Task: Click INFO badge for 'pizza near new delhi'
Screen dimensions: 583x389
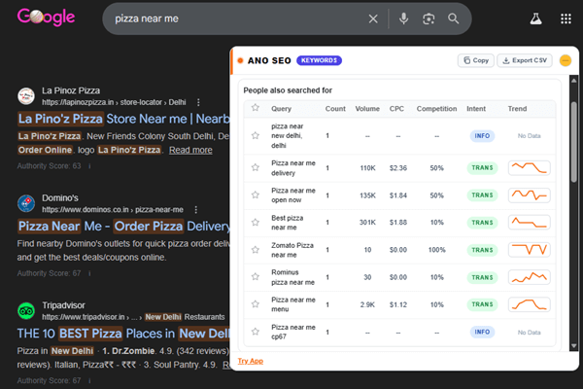Action: point(482,136)
